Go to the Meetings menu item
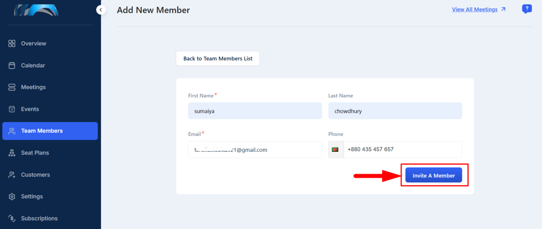 coord(33,87)
